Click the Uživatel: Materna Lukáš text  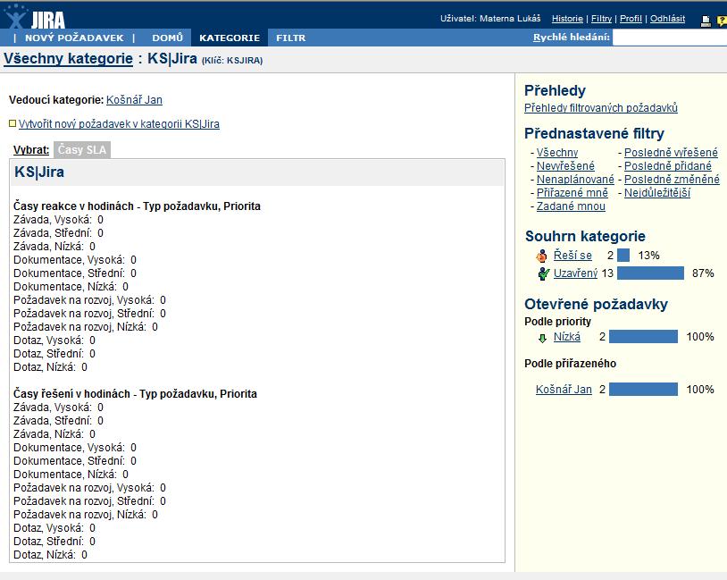click(x=490, y=19)
